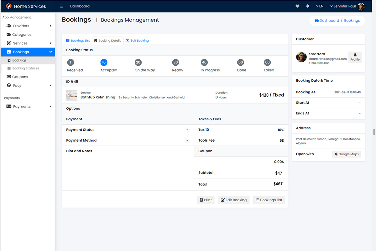Open the favorites heart icon
The width and height of the screenshot is (376, 251).
click(297, 6)
